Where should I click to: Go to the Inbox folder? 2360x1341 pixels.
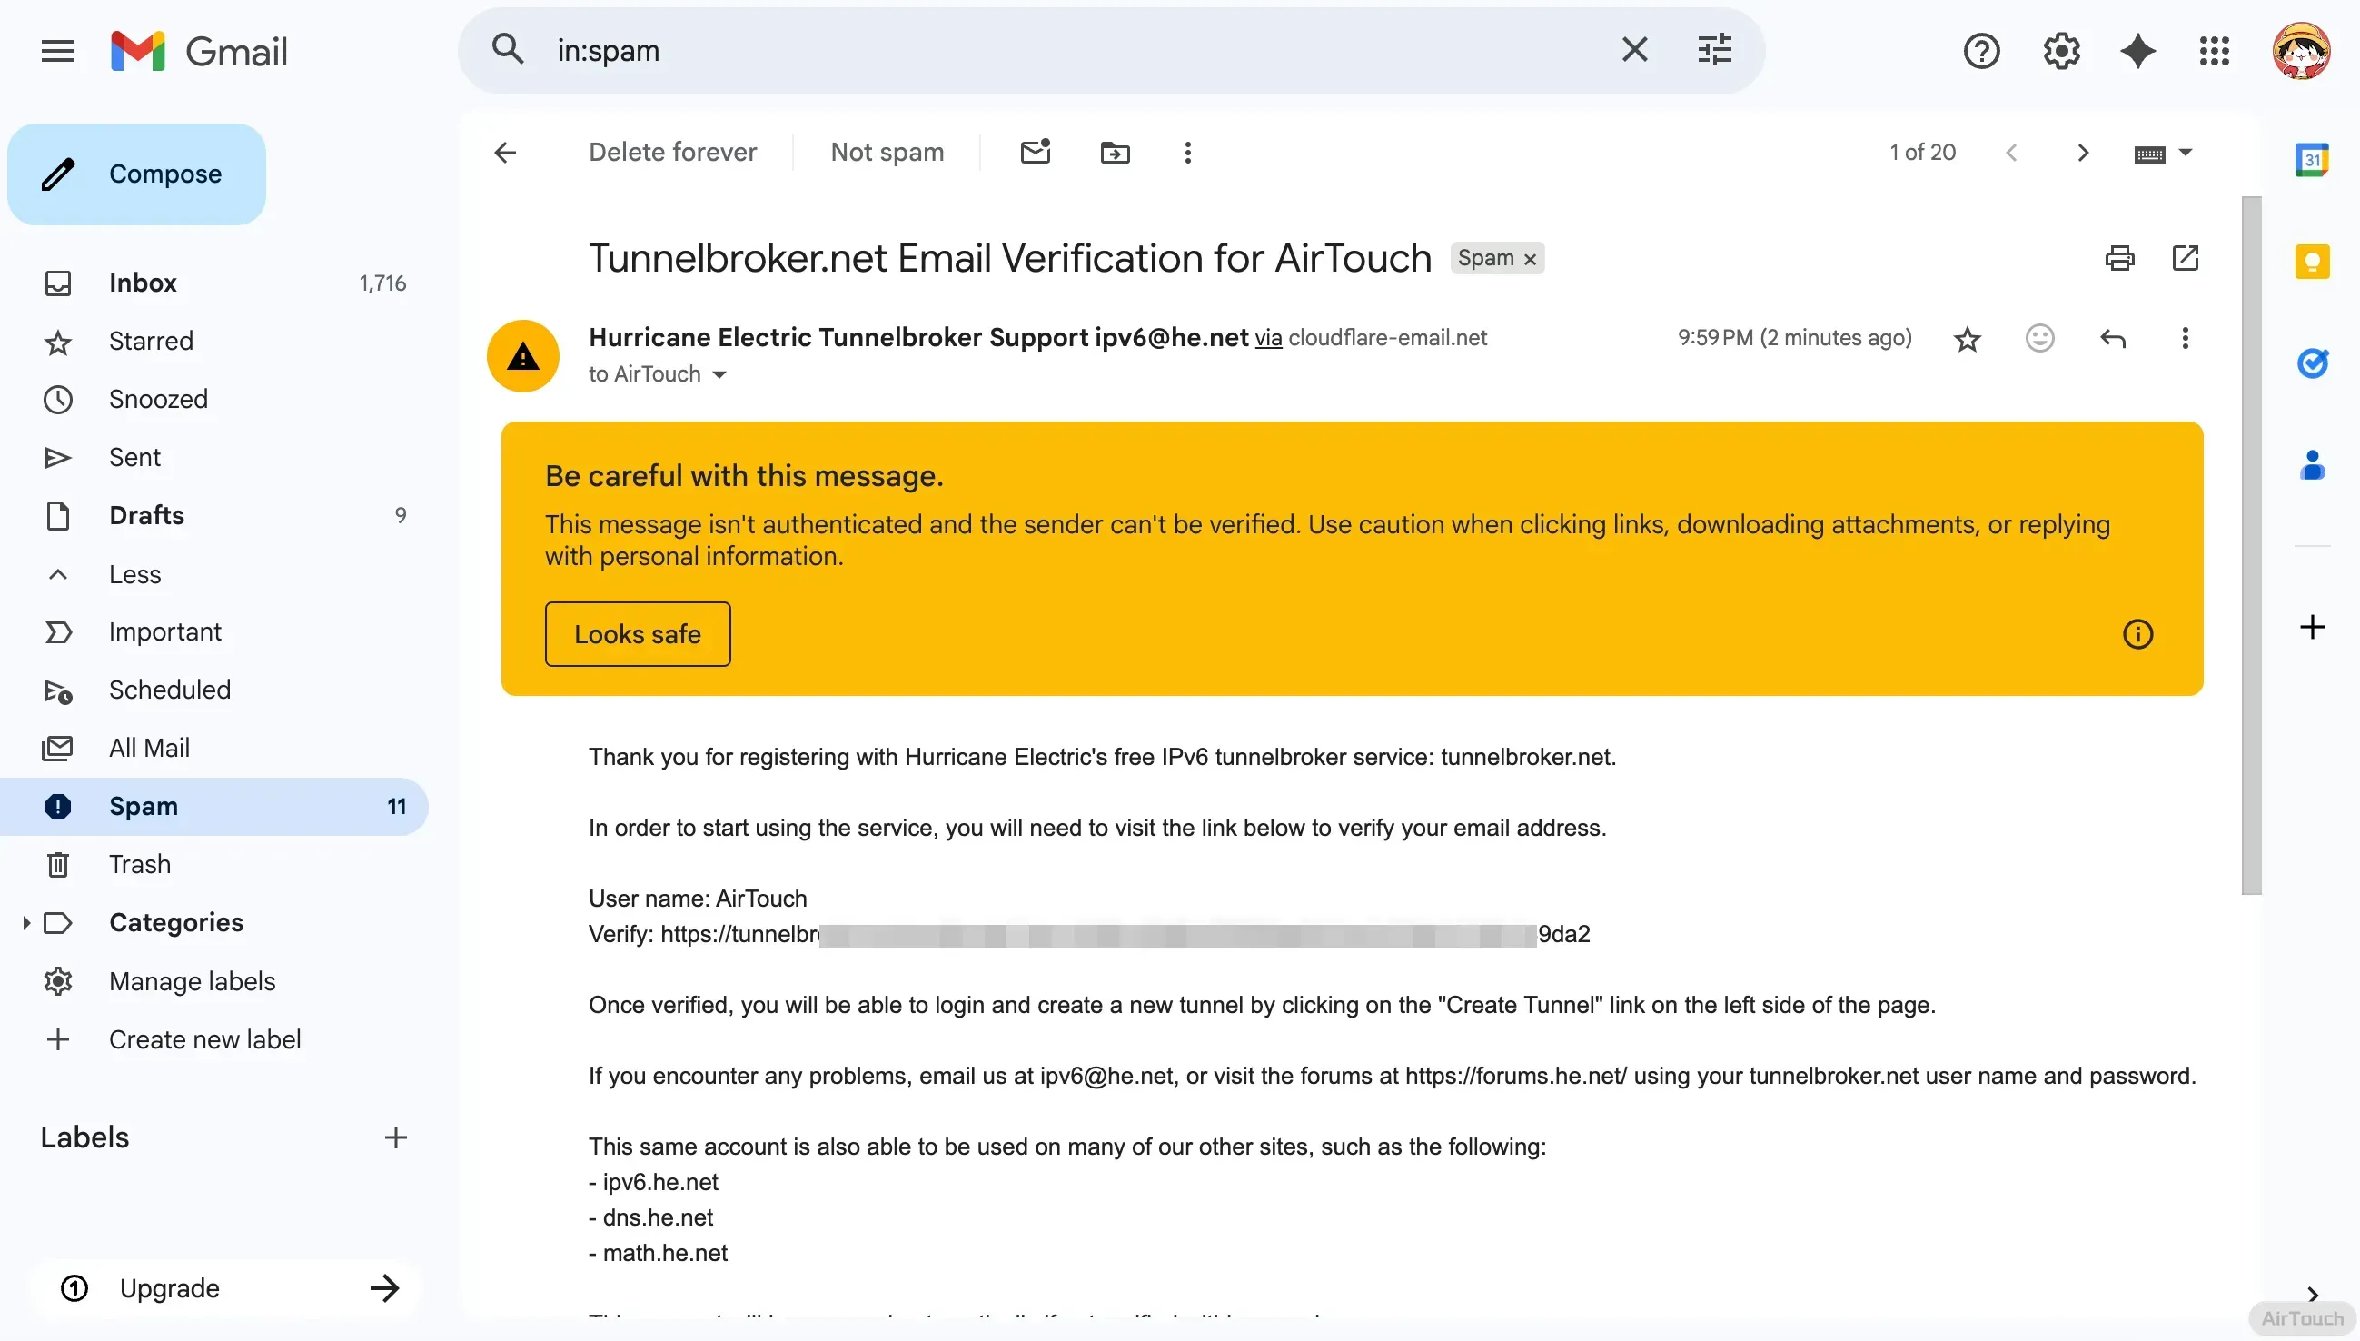point(143,283)
